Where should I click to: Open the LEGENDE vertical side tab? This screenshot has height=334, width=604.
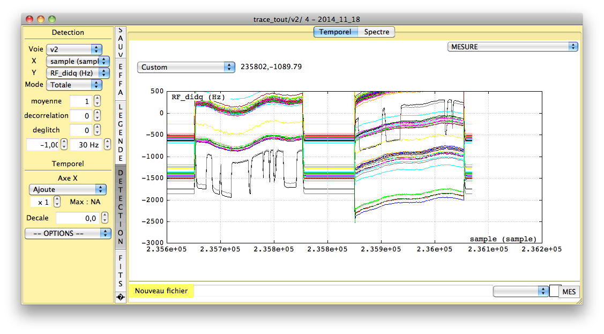coord(121,132)
